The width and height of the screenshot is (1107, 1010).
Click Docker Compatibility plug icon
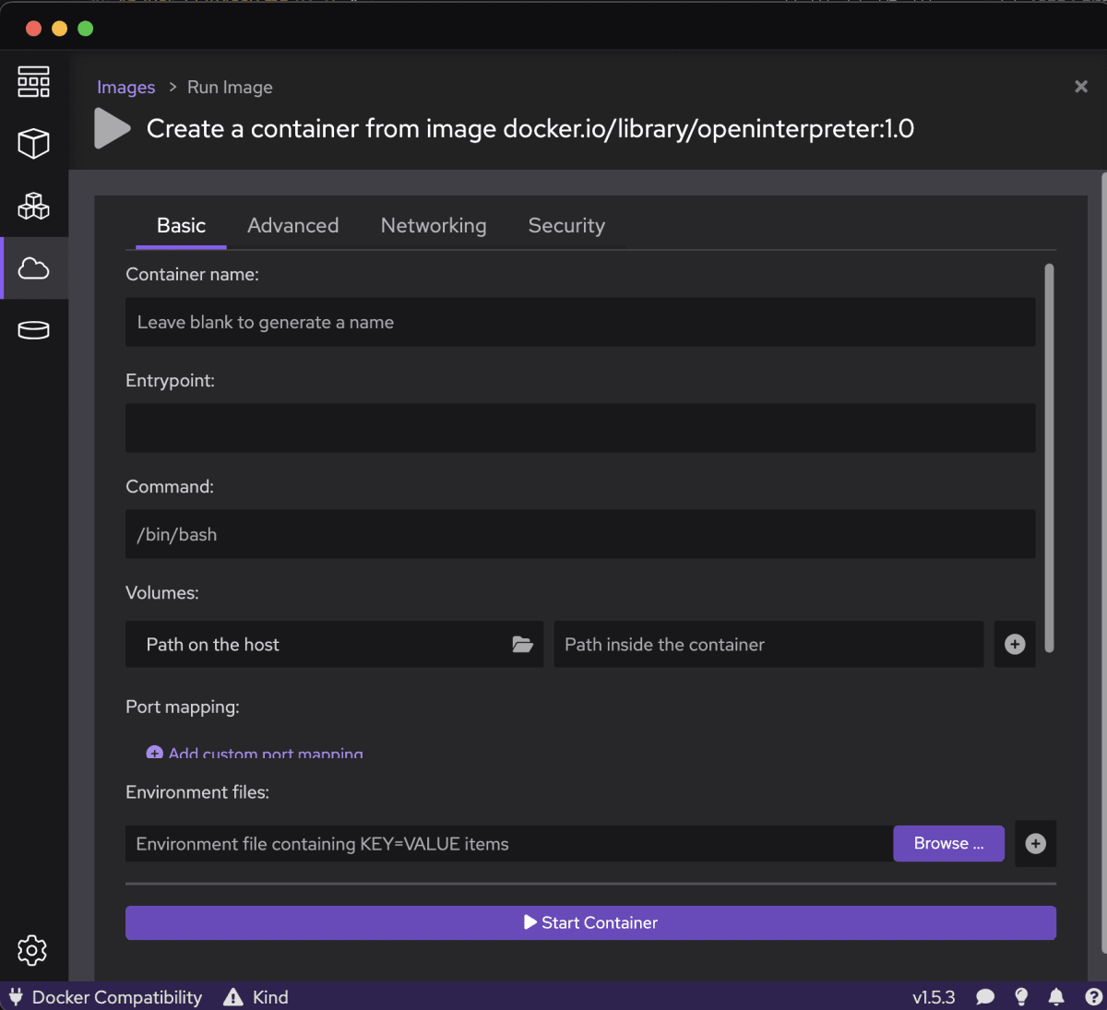(x=16, y=997)
